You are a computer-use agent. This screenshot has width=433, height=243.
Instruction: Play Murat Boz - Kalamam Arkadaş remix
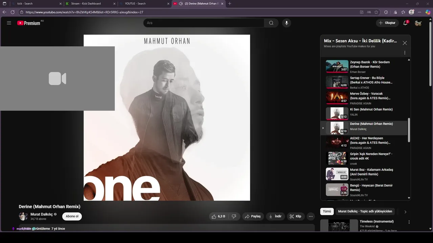coord(364,174)
